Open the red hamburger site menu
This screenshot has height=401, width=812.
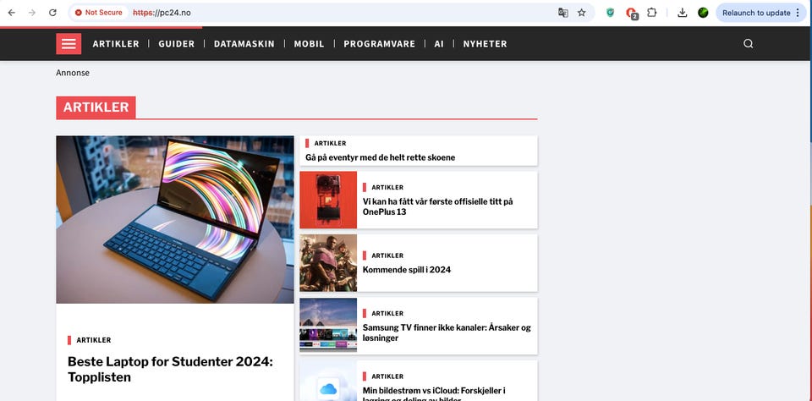click(x=69, y=43)
